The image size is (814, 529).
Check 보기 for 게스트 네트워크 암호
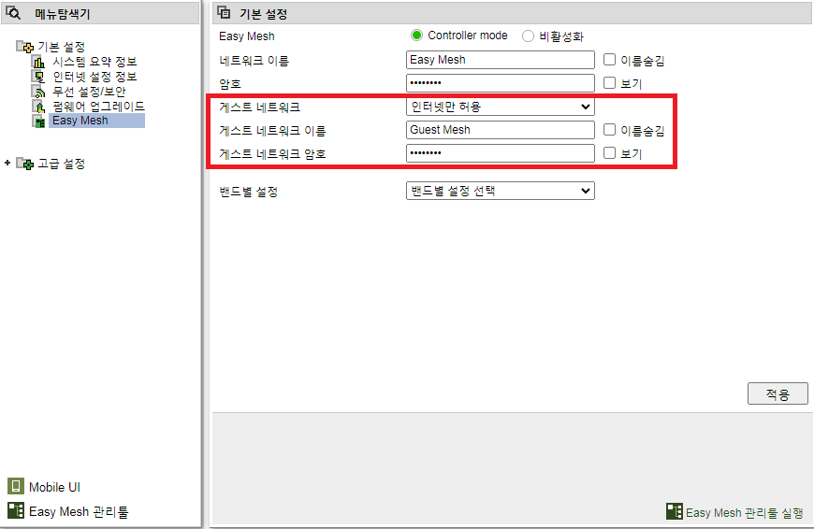click(x=609, y=153)
